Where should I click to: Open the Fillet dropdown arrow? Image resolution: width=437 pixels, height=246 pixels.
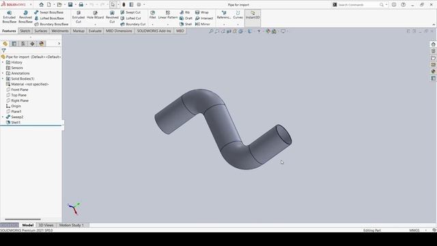[152, 25]
